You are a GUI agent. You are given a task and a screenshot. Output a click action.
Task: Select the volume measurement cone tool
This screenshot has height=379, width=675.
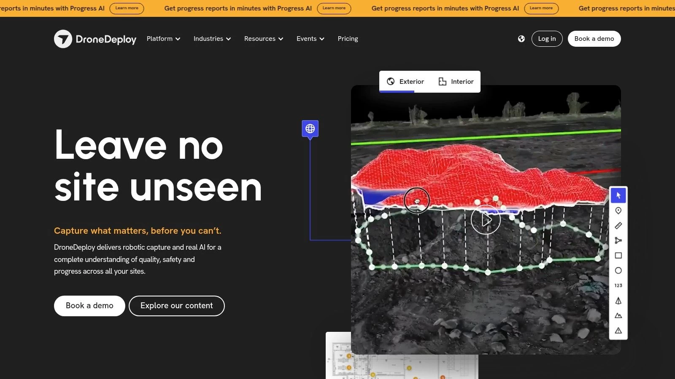(618, 301)
